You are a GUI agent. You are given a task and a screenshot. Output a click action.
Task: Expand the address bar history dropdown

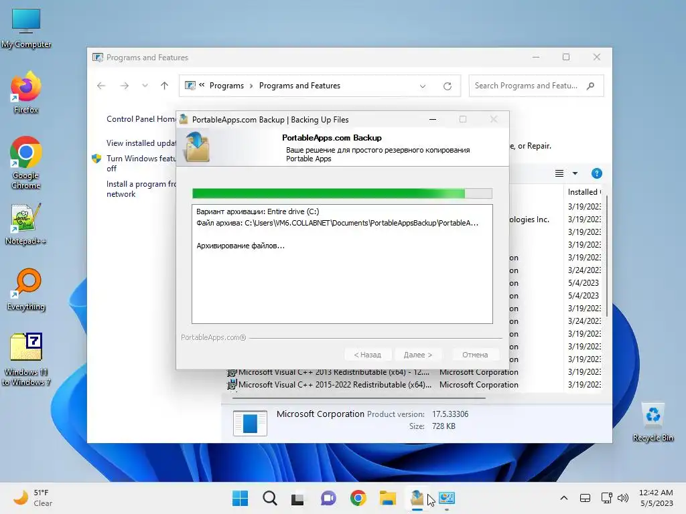[423, 86]
